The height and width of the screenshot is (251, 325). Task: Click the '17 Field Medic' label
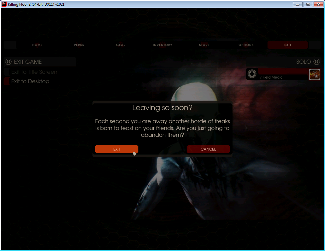(270, 77)
